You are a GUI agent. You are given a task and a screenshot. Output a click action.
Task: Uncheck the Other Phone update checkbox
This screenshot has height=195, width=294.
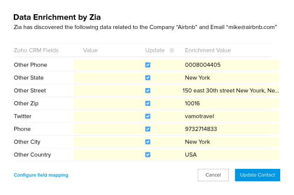coord(147,65)
